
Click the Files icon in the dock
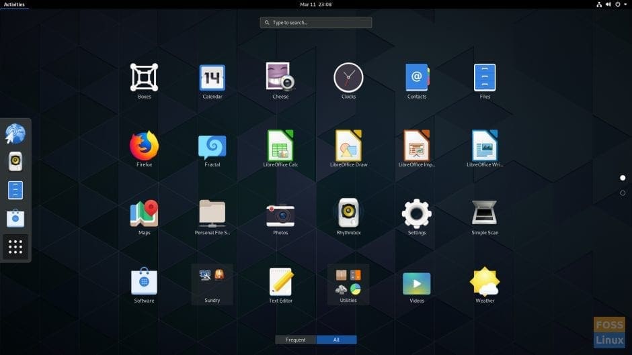[15, 190]
